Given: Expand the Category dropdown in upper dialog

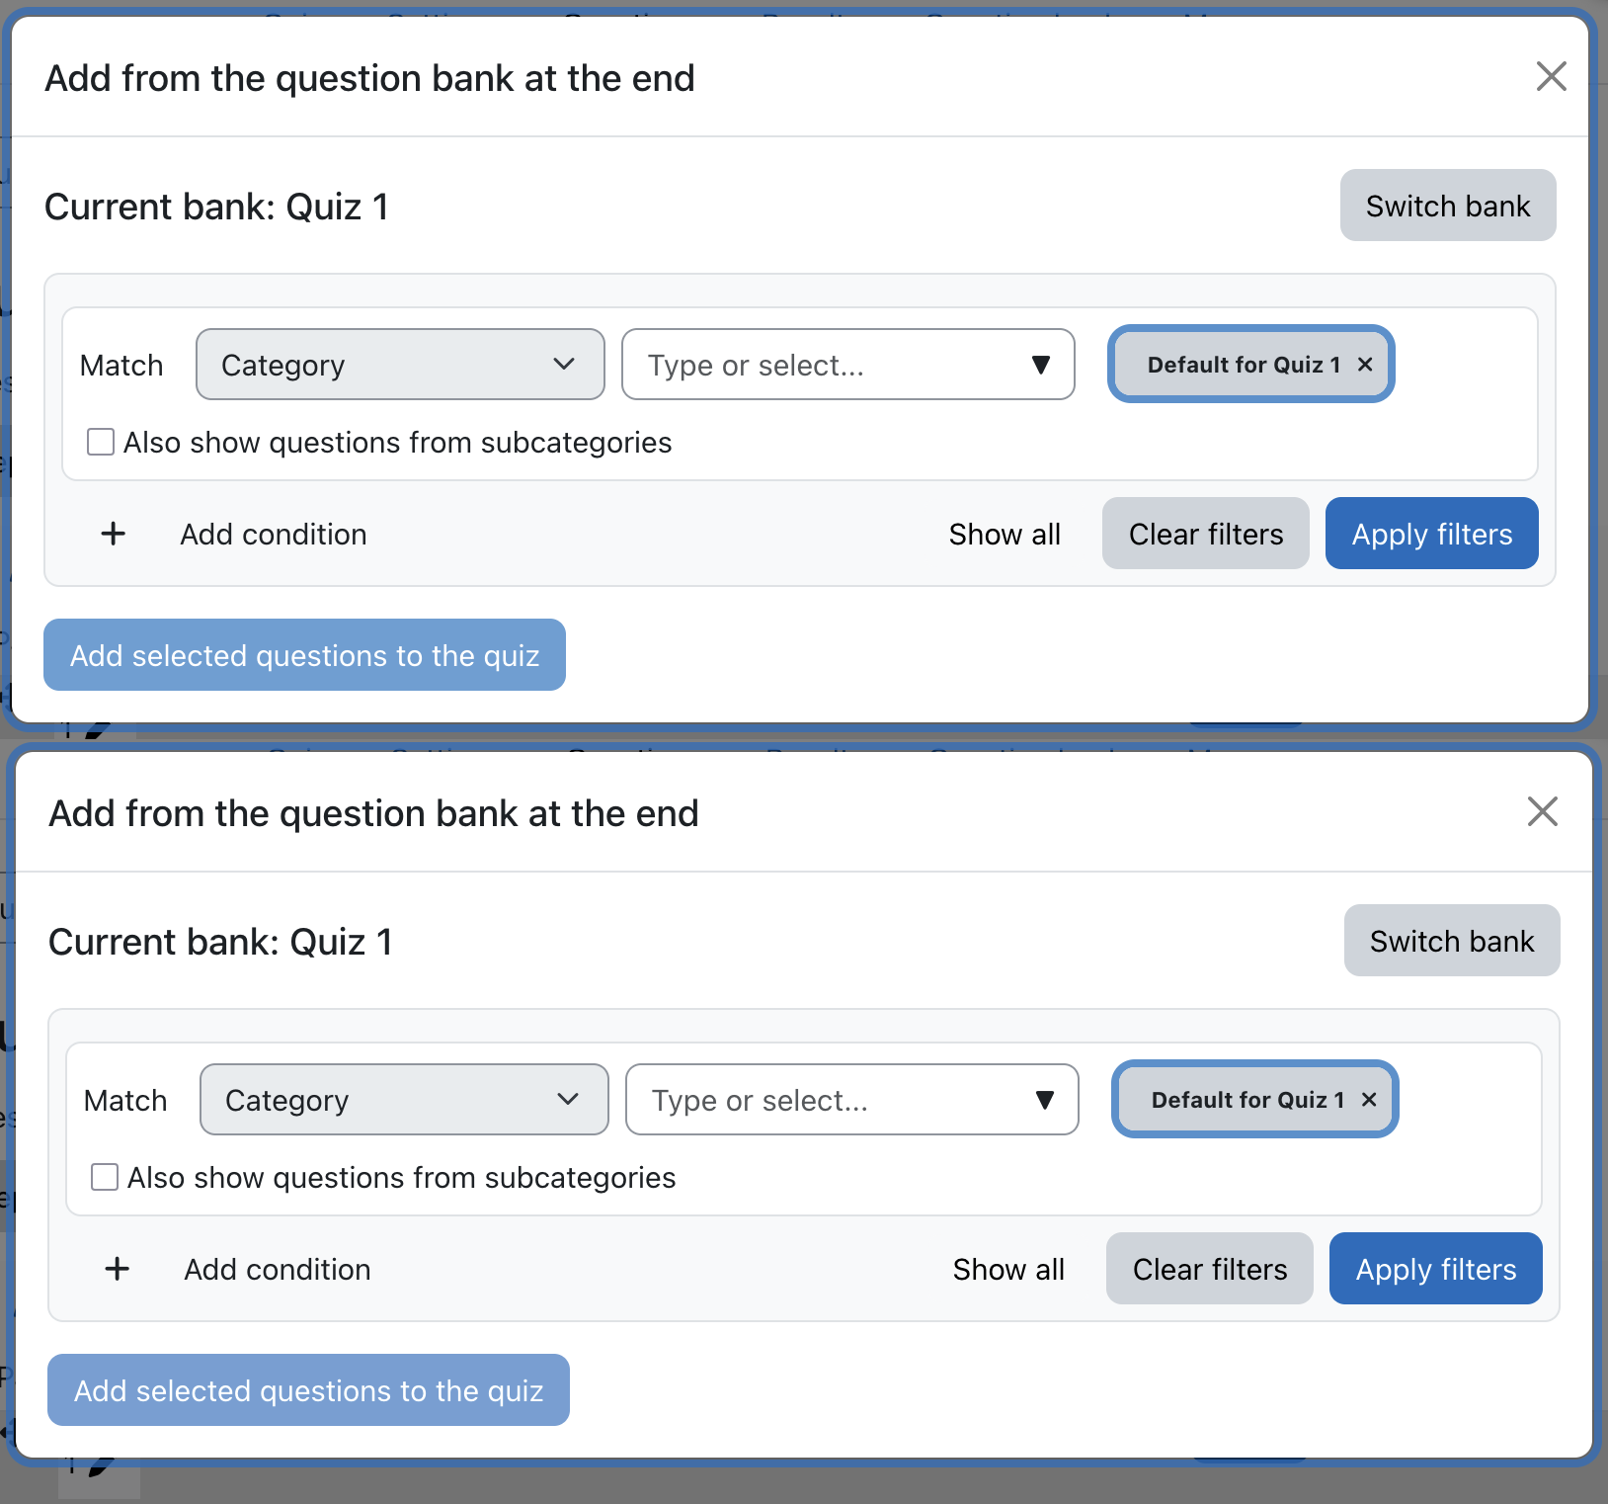Looking at the screenshot, I should (x=400, y=365).
